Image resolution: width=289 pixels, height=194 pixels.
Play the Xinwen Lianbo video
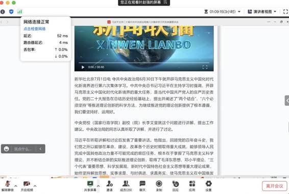pyautogui.click(x=83, y=67)
